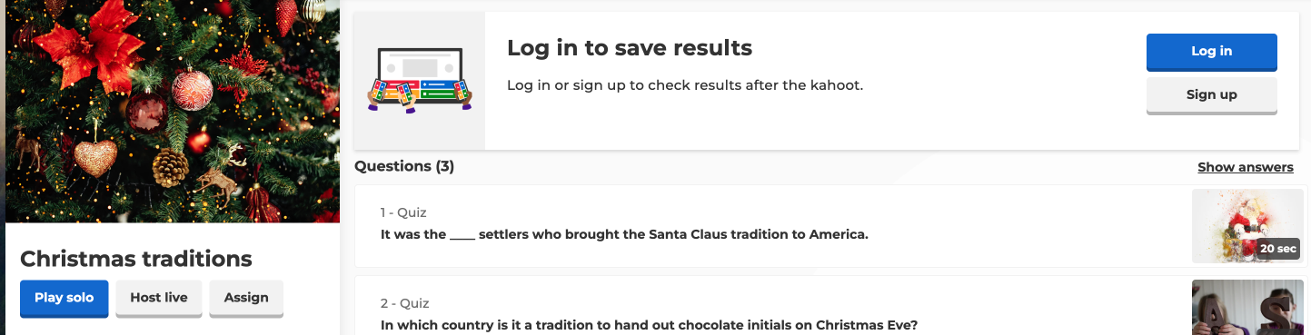The height and width of the screenshot is (335, 1311).
Task: Open the Christmas tree cover image
Action: [x=173, y=111]
